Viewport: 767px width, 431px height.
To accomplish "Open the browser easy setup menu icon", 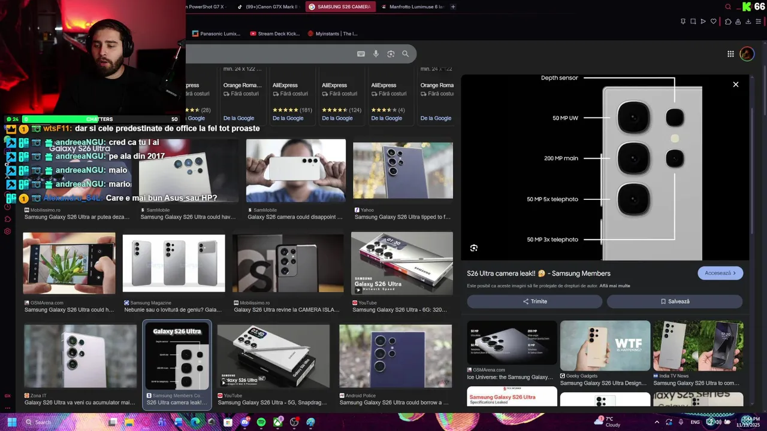I will pyautogui.click(x=758, y=22).
